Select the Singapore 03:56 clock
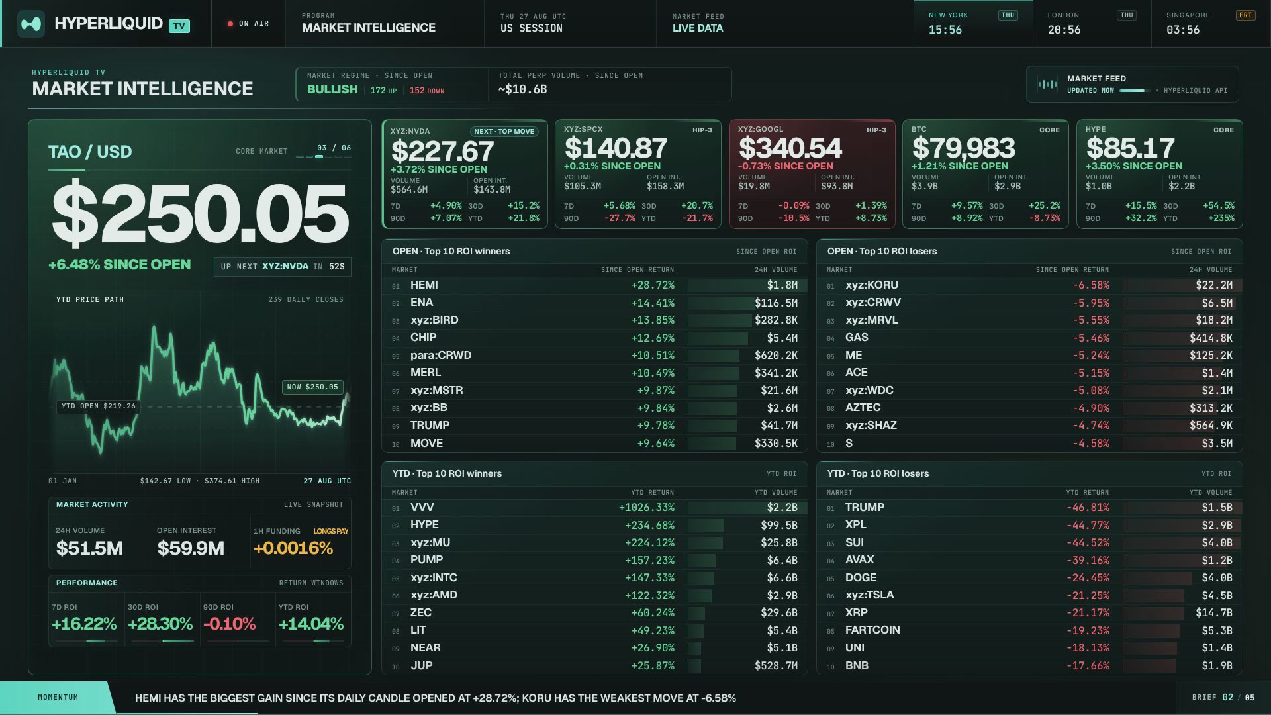Viewport: 1271px width, 715px height. tap(1211, 24)
